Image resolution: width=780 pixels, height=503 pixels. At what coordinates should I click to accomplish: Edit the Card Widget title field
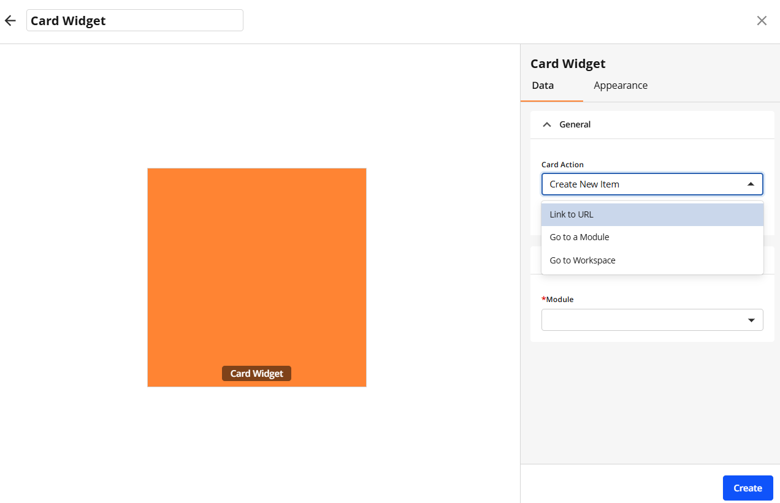tap(135, 20)
